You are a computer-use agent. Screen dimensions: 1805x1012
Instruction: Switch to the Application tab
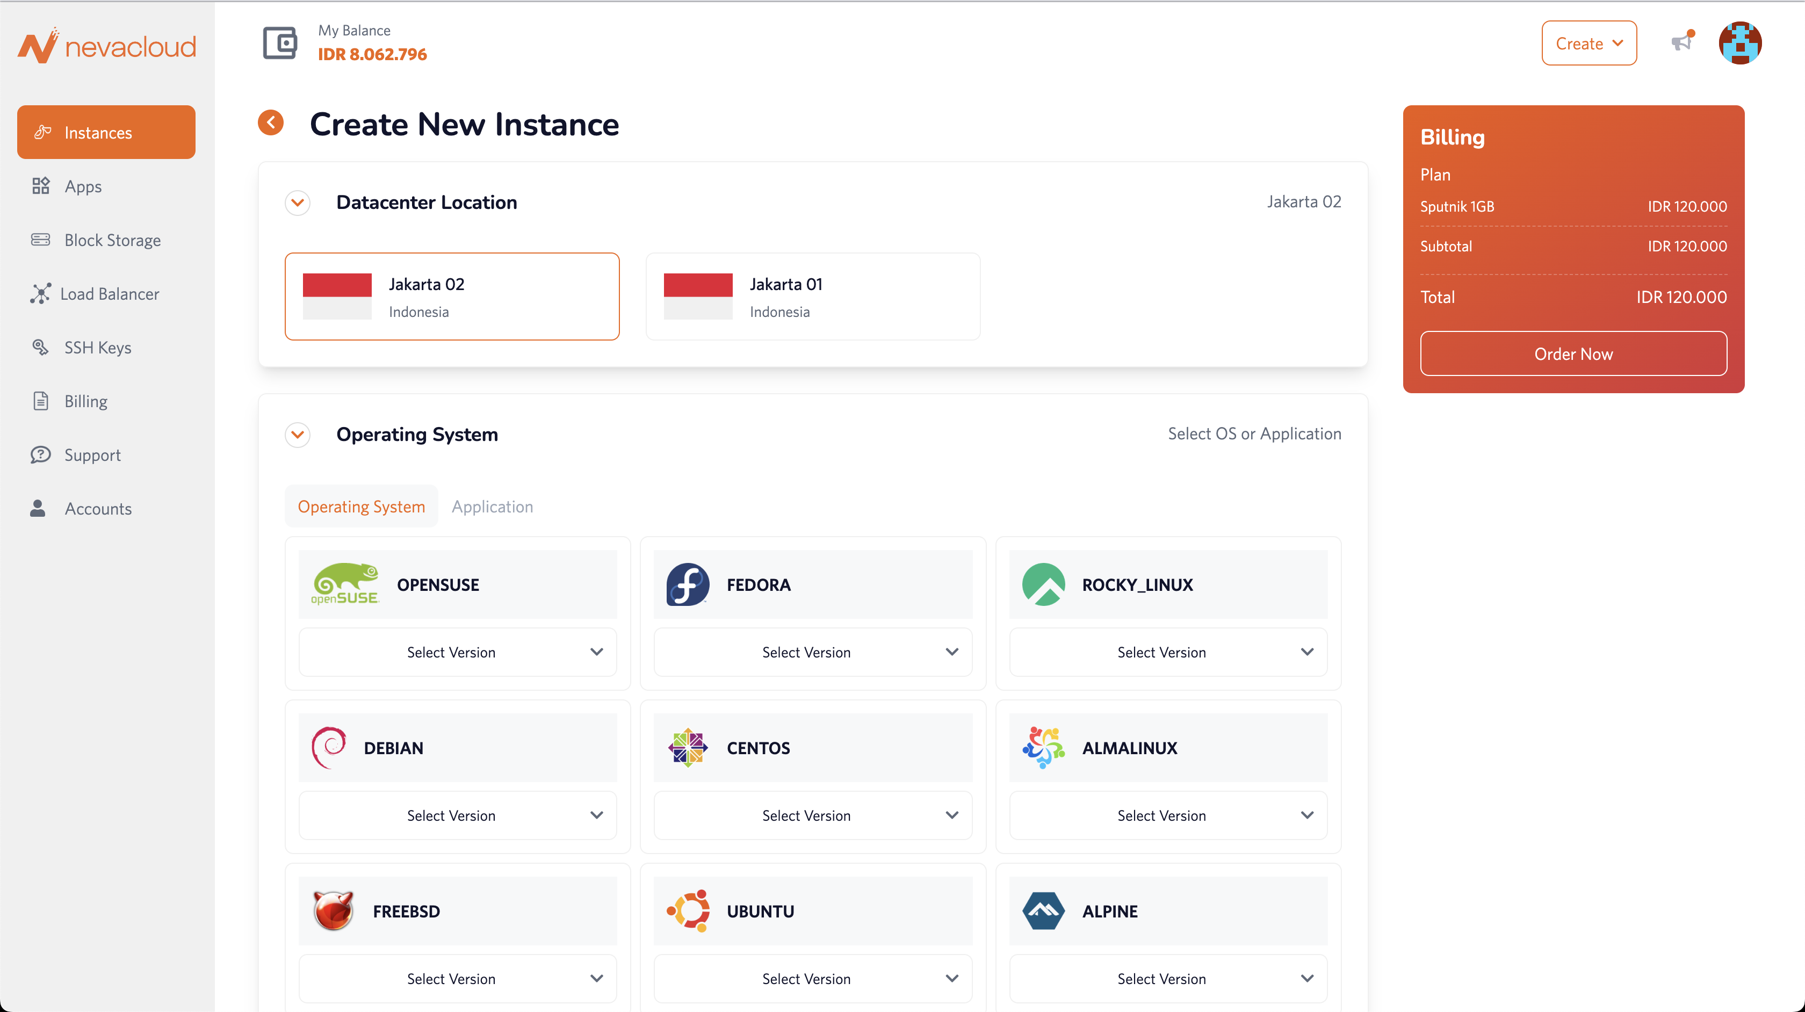(x=492, y=506)
